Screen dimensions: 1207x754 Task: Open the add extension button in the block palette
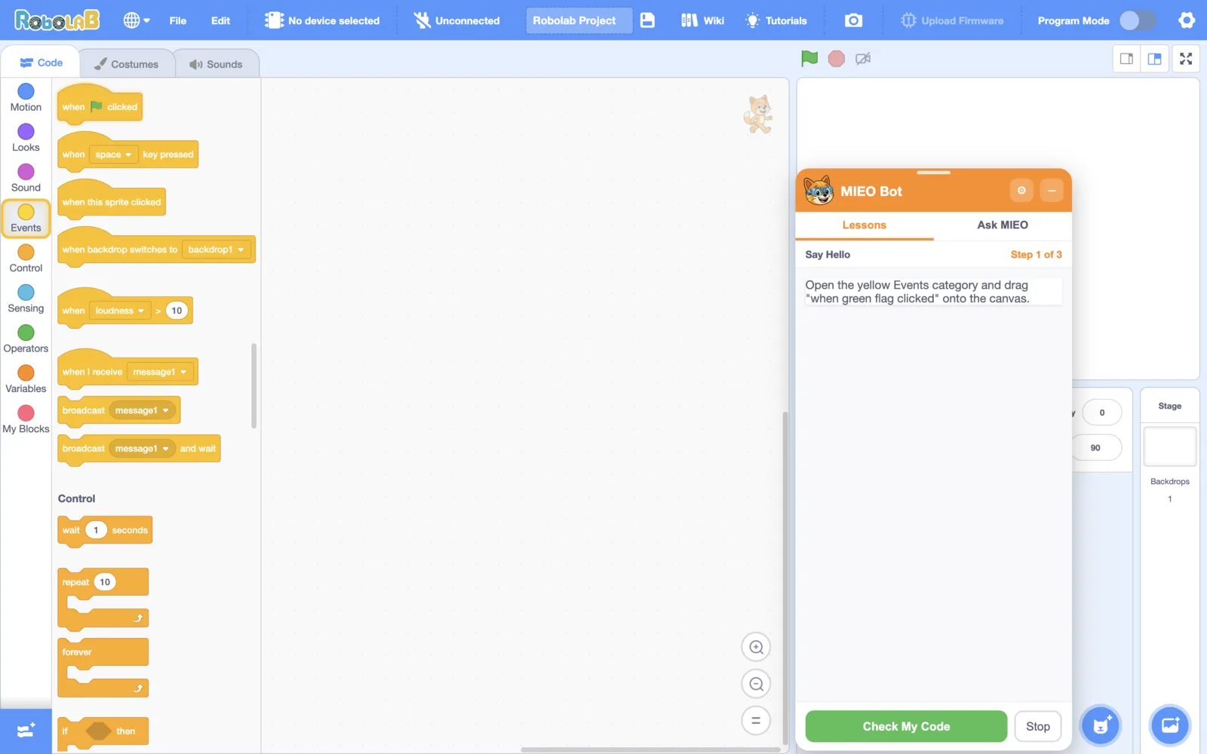click(26, 731)
